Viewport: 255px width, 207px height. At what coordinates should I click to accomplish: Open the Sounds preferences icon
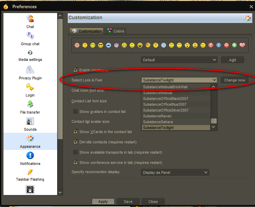click(30, 121)
